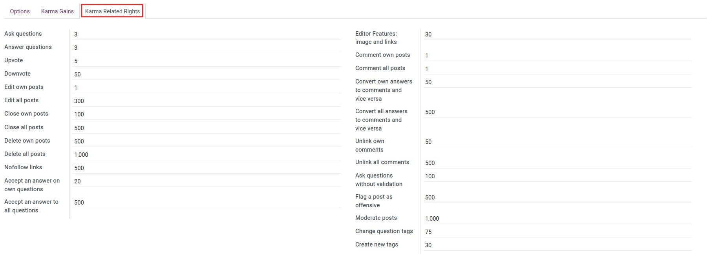Image resolution: width=711 pixels, height=259 pixels.
Task: Focus the Upvote karma field
Action: 206,61
